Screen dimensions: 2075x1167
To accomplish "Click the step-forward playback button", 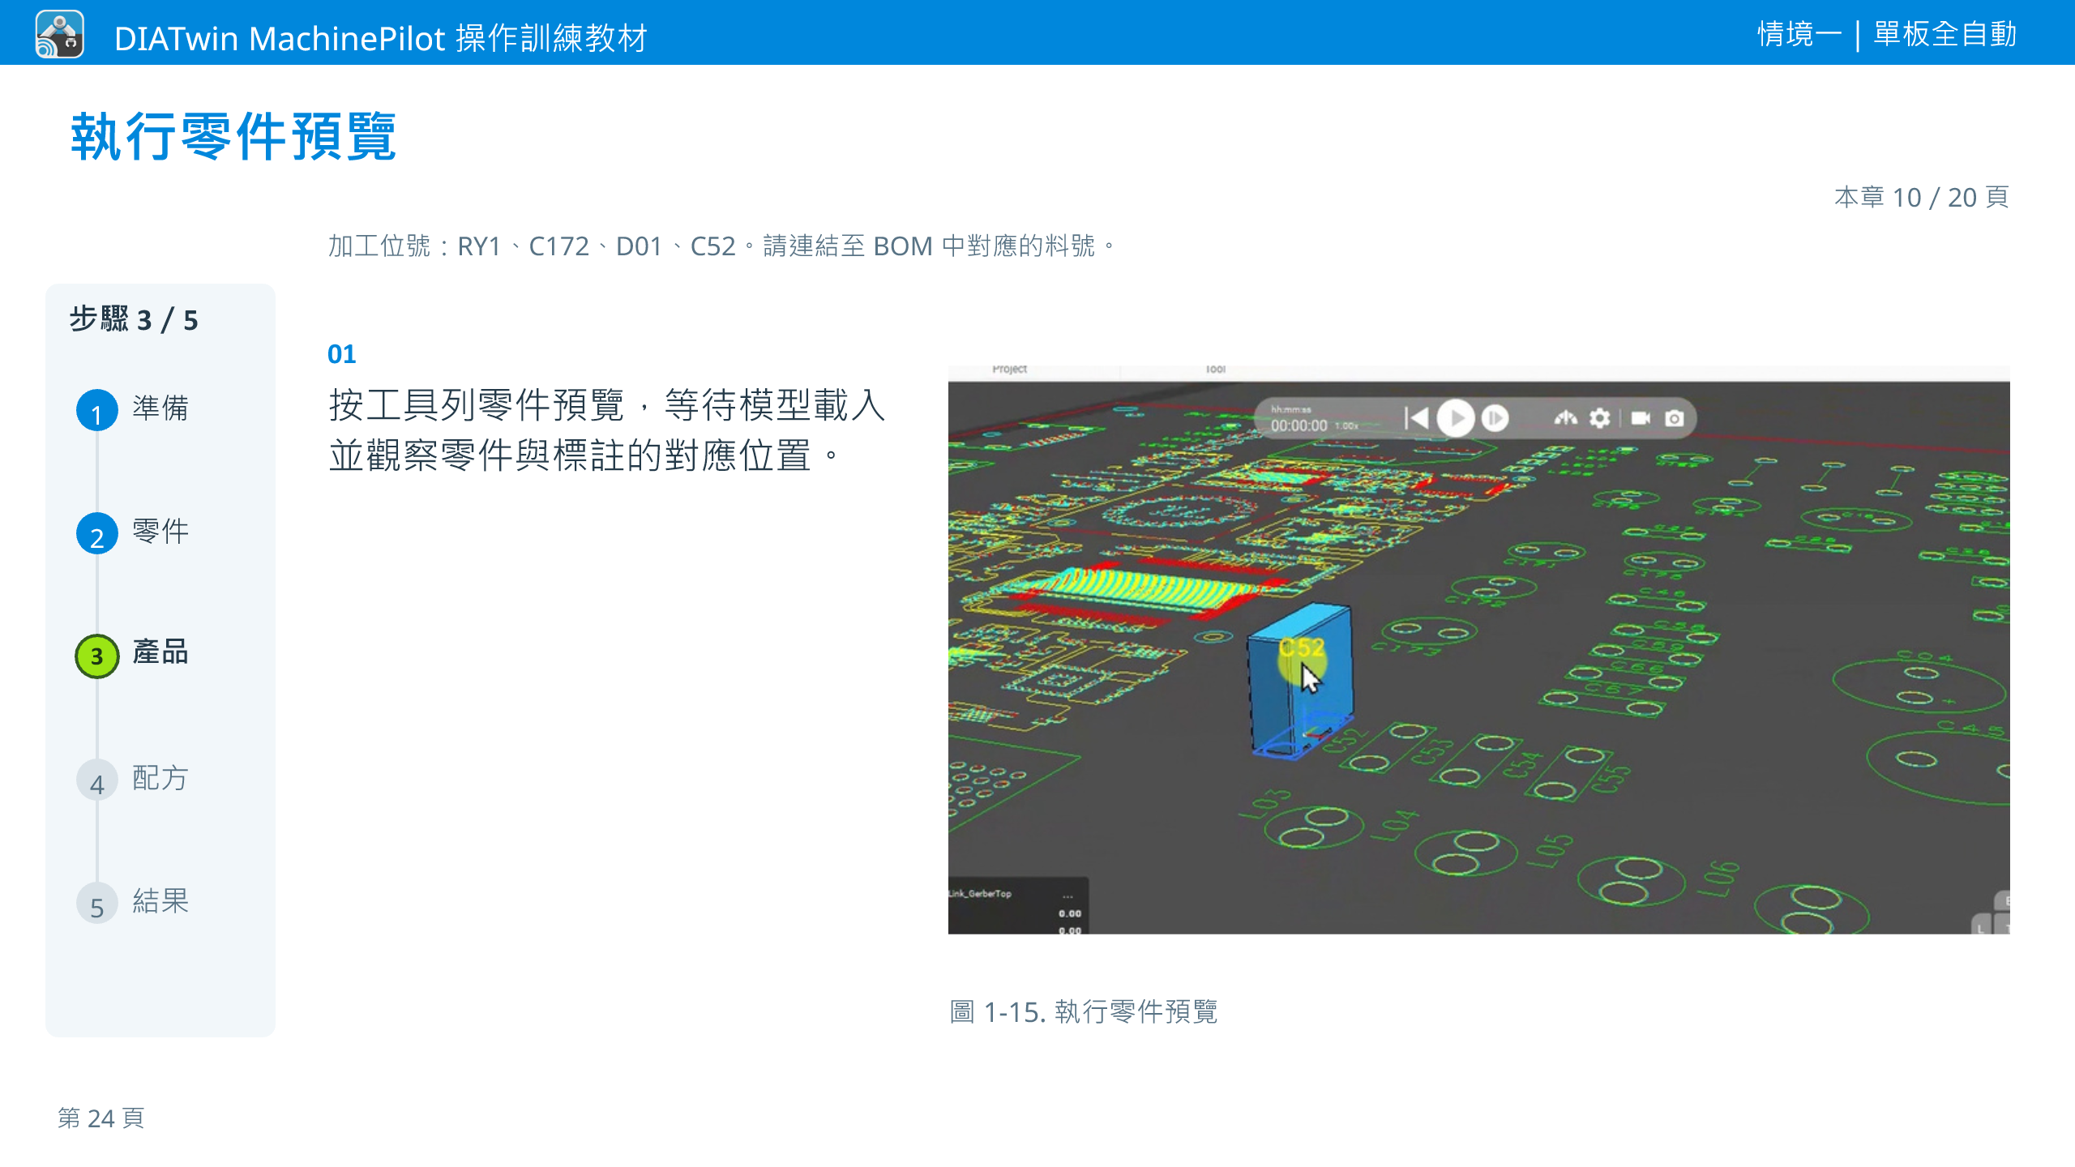I will pyautogui.click(x=1495, y=418).
